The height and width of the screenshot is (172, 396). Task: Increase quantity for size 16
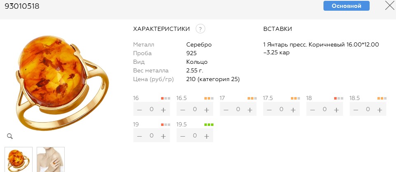tap(163, 110)
